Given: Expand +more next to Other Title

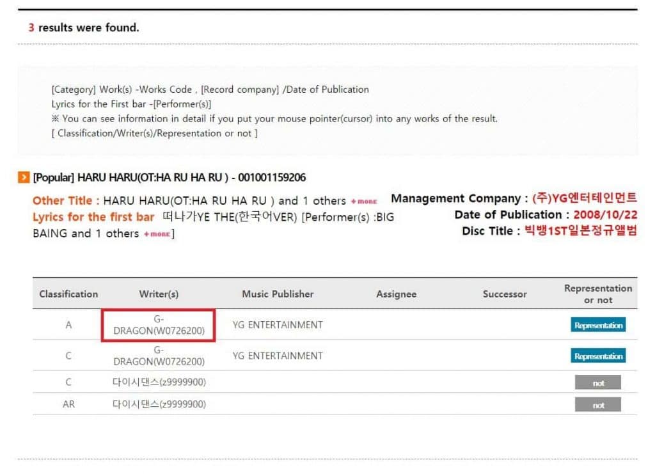Looking at the screenshot, I should pos(363,201).
